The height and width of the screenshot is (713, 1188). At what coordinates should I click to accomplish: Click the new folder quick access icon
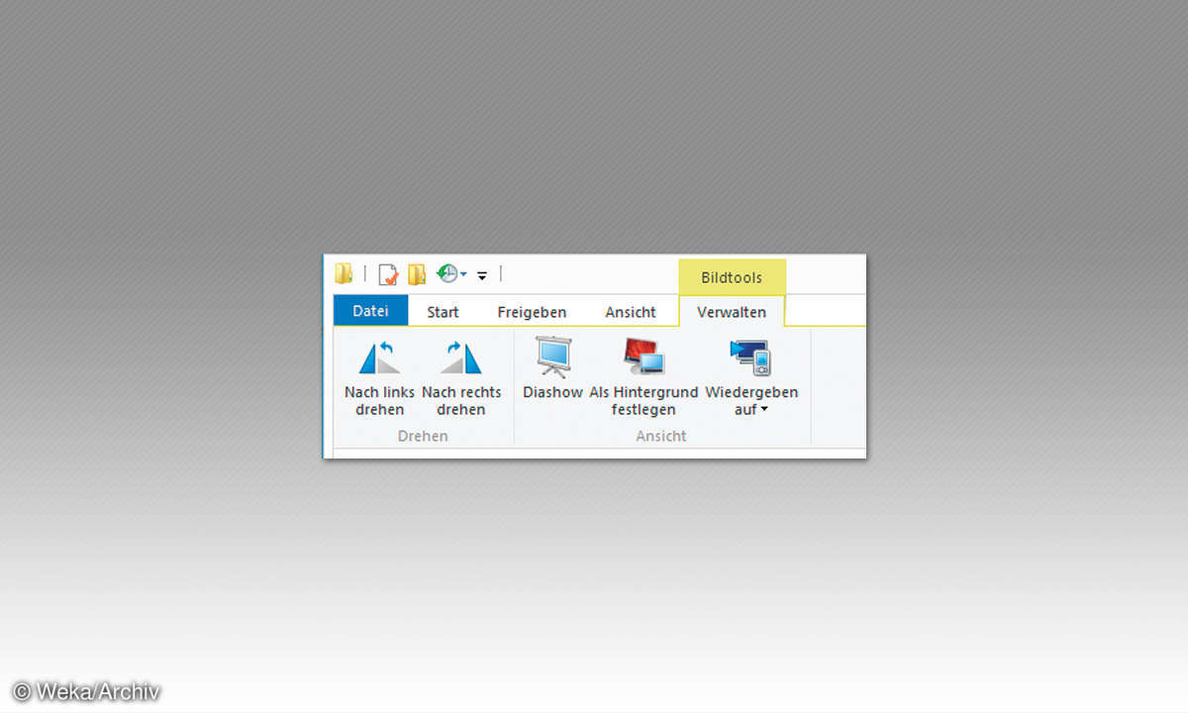point(417,274)
